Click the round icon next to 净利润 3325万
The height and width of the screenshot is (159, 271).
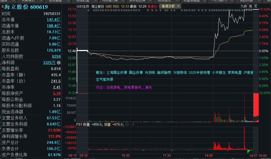[x=59, y=63]
